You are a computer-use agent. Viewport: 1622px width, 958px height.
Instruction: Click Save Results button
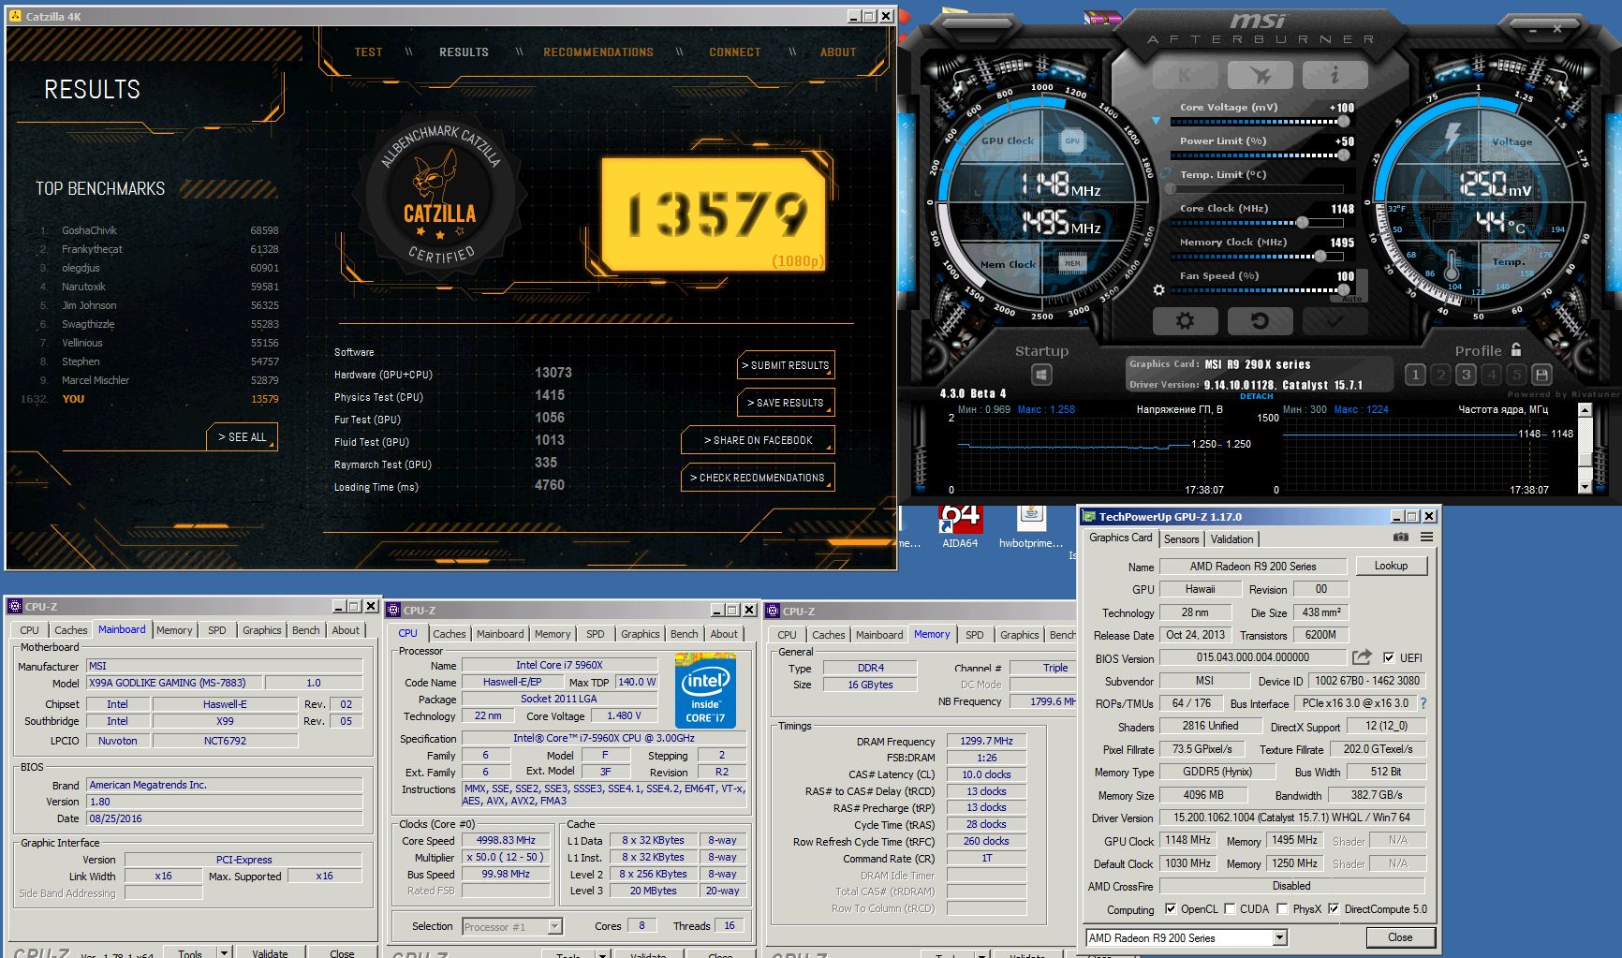click(x=787, y=403)
